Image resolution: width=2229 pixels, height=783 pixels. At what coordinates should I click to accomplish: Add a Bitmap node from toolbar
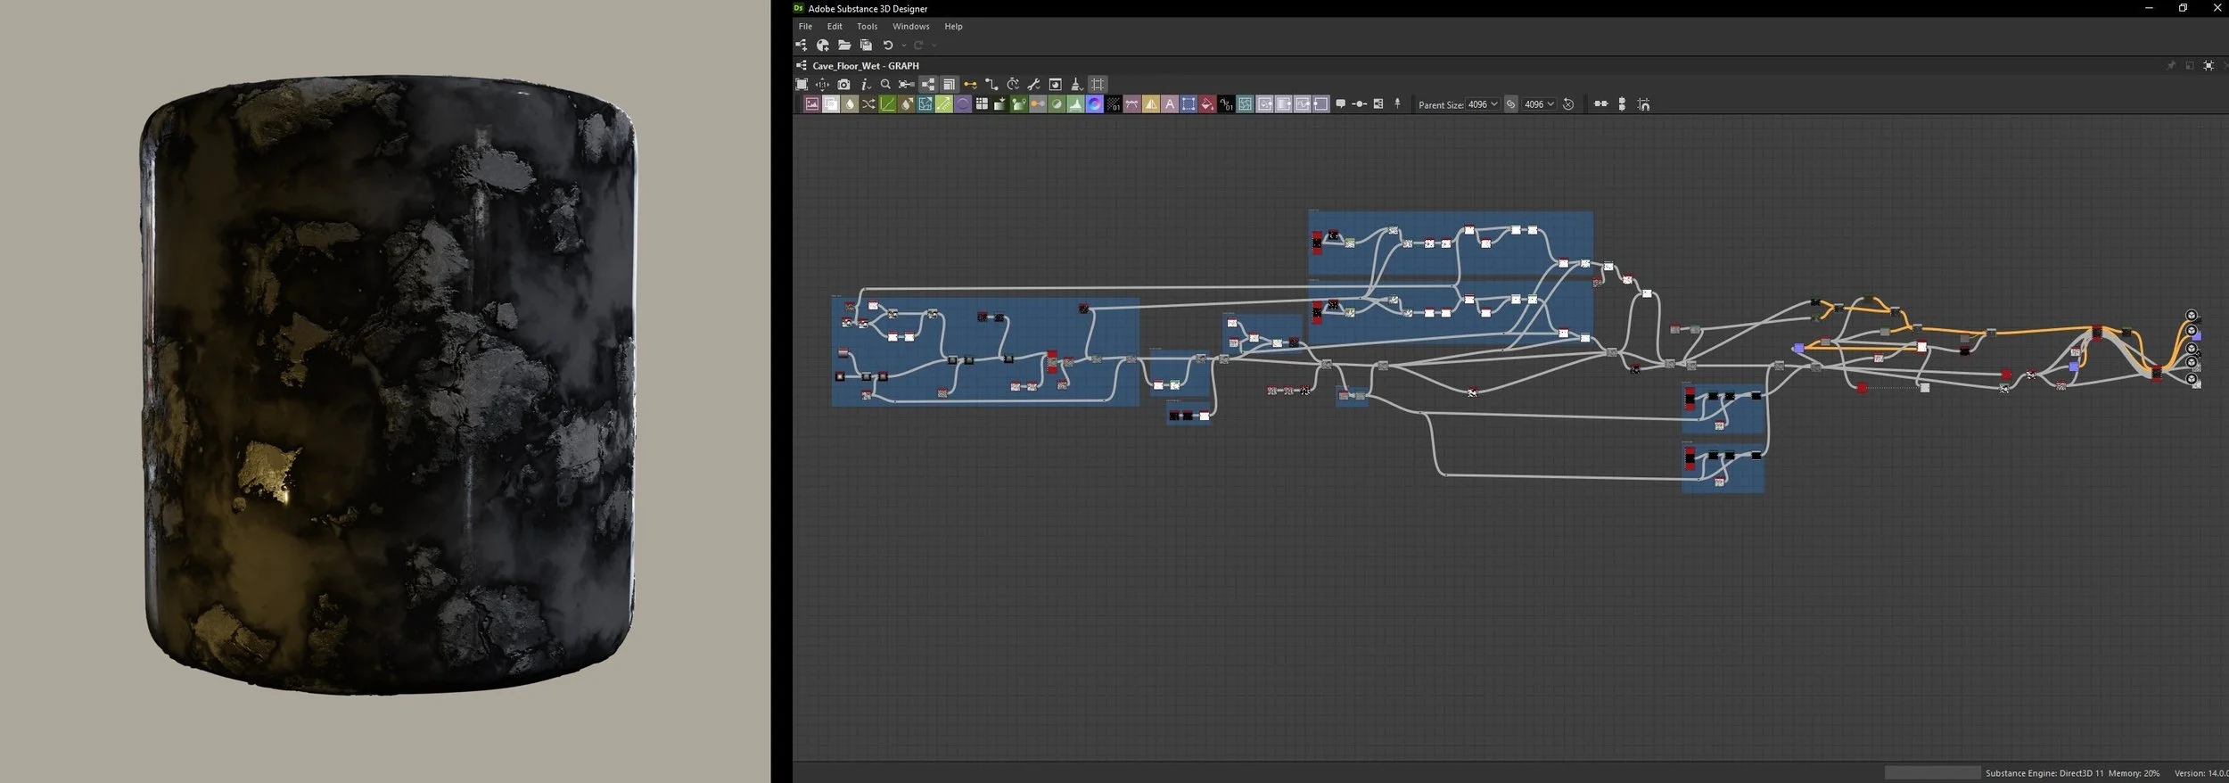click(812, 104)
